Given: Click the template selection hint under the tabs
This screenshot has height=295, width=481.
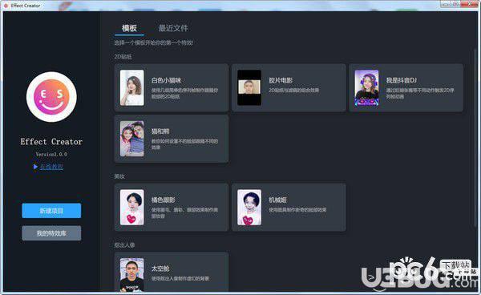Looking at the screenshot, I should pos(154,42).
